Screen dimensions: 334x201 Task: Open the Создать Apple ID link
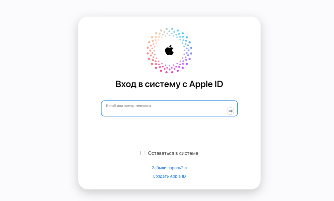169,176
